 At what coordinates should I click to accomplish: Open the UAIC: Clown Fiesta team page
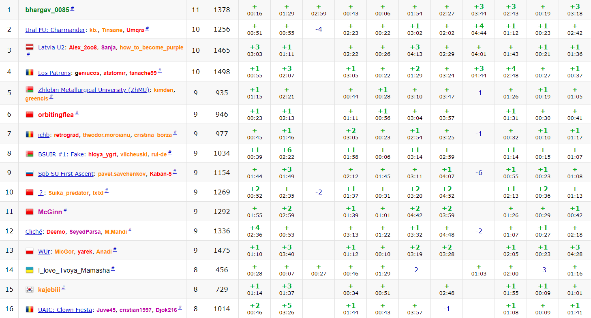pyautogui.click(x=65, y=310)
